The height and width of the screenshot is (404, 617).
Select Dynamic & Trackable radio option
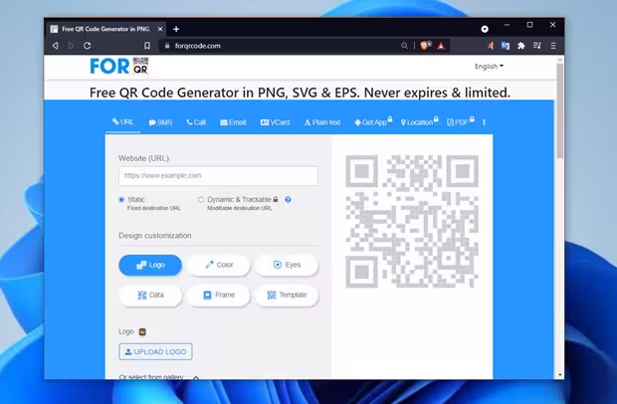coord(201,200)
